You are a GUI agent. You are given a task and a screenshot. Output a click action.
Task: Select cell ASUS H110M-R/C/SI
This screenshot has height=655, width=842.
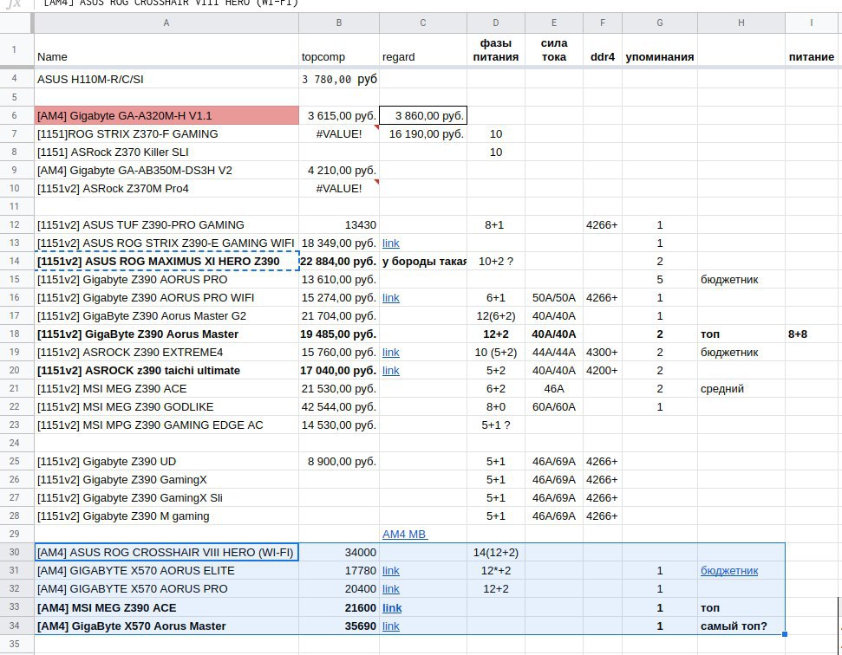click(166, 80)
